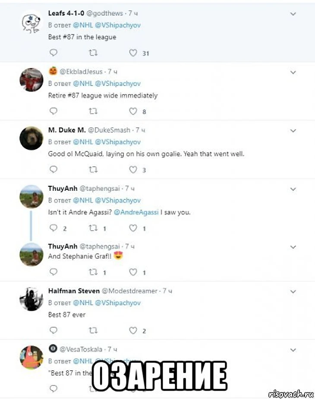Retweet Halfman Steven's tweet
The width and height of the screenshot is (315, 399).
(93, 330)
